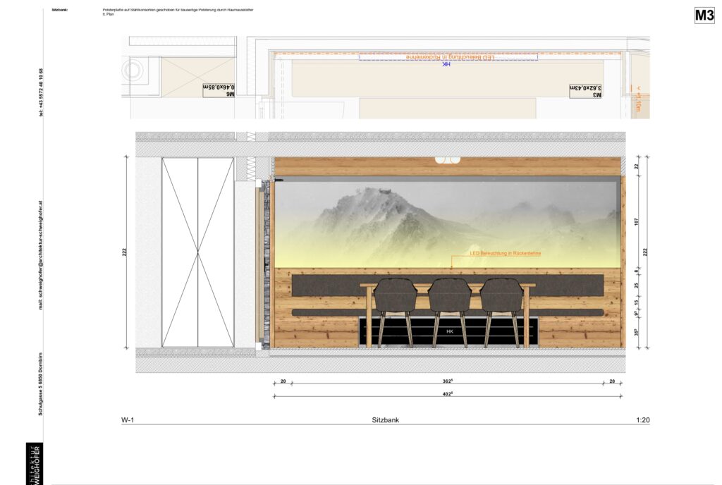Click the tall door with crossed diagonal lines
Image resolution: width=722 pixels, height=485 pixels.
pyautogui.click(x=197, y=252)
